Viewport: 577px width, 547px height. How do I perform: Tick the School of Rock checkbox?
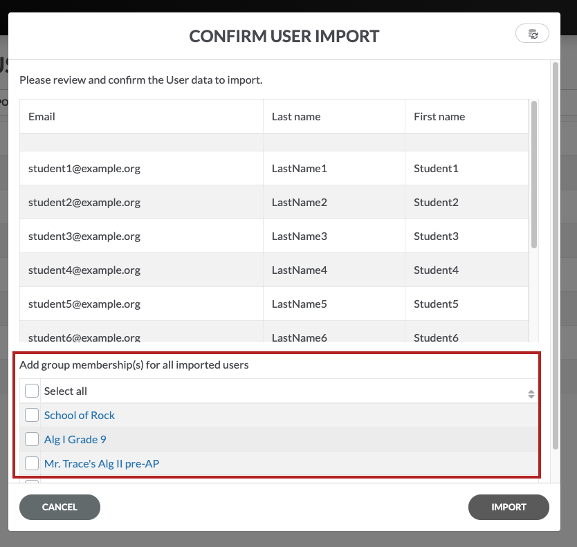pyautogui.click(x=32, y=416)
